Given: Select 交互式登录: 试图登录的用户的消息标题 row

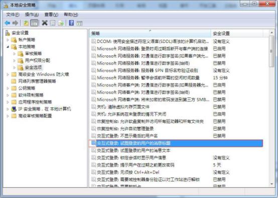Looking at the screenshot, I should [176, 143].
